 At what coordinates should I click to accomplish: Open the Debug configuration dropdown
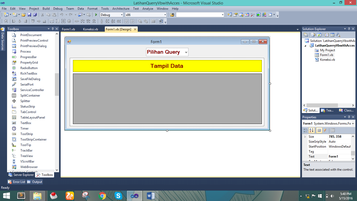click(x=122, y=15)
